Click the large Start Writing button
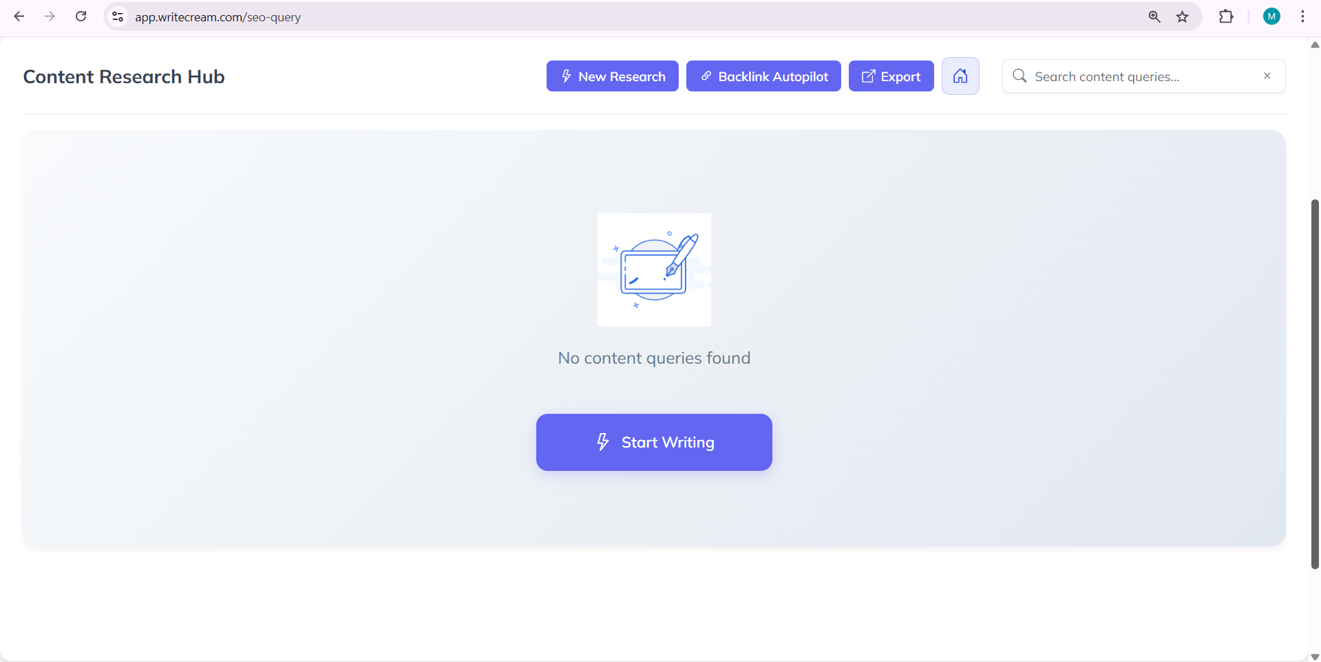This screenshot has height=662, width=1321. pyautogui.click(x=653, y=442)
